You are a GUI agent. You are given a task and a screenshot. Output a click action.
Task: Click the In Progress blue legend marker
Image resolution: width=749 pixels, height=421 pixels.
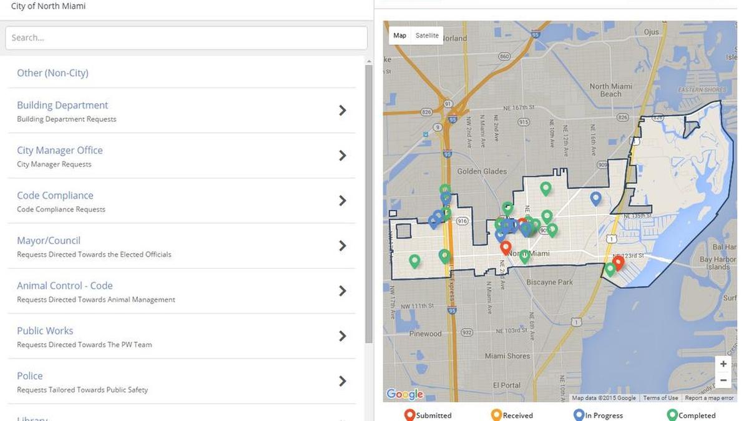(579, 415)
